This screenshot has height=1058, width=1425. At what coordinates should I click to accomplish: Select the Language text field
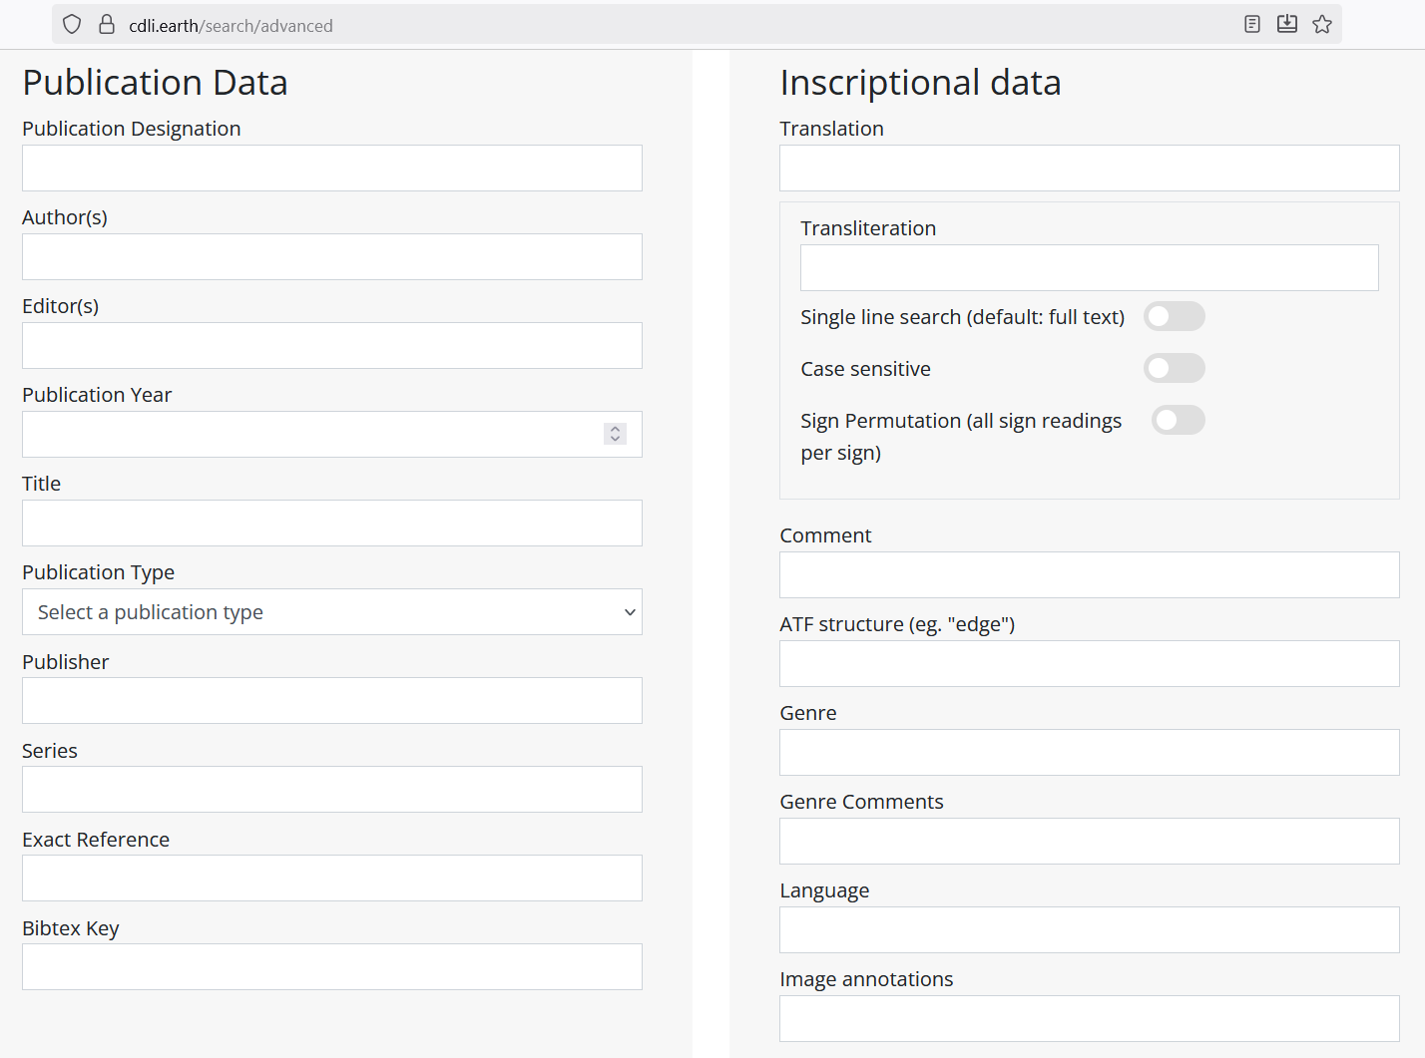click(x=1089, y=930)
